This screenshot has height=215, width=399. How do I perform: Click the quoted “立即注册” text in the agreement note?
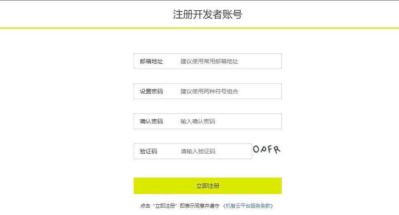(164, 206)
